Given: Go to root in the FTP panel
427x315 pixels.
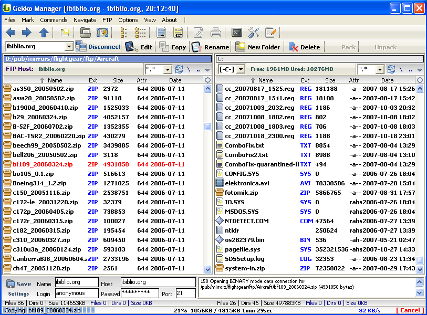Looking at the screenshot, I should [x=189, y=69].
